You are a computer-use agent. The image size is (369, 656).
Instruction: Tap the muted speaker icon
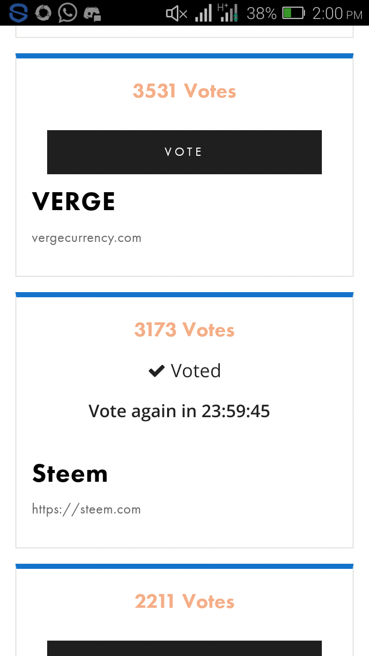177,13
